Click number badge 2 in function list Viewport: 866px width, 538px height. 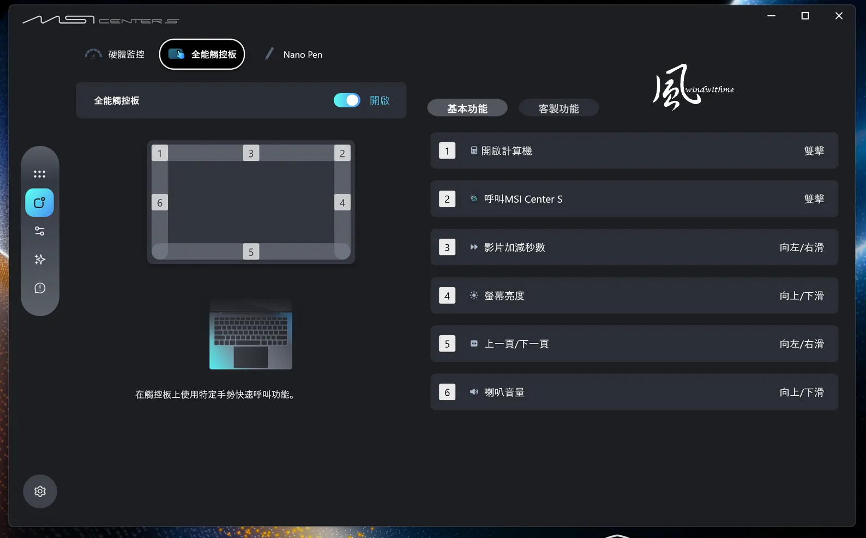tap(447, 199)
